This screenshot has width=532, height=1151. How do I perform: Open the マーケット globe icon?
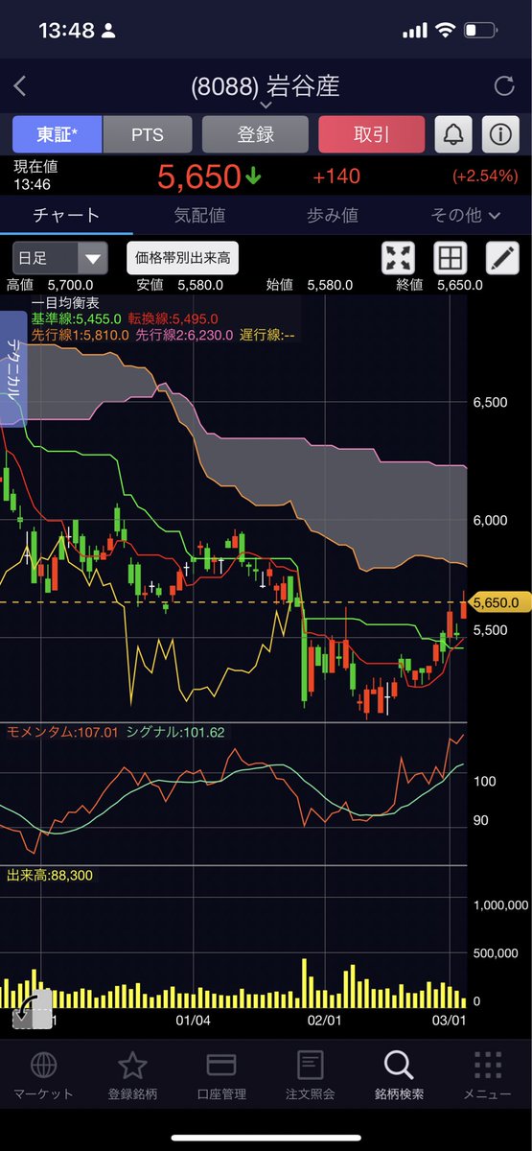pos(43,1065)
